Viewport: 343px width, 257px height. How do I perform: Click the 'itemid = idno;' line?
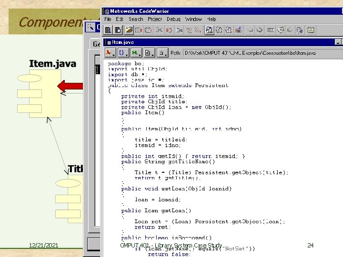[158, 145]
